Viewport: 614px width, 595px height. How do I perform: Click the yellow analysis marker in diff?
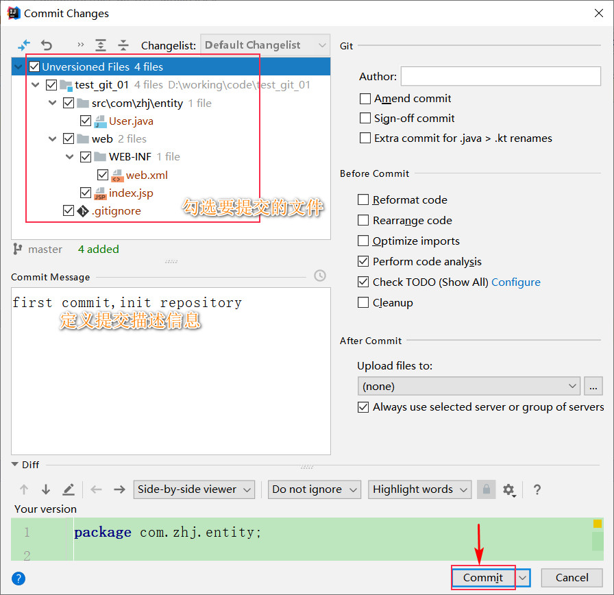[597, 524]
